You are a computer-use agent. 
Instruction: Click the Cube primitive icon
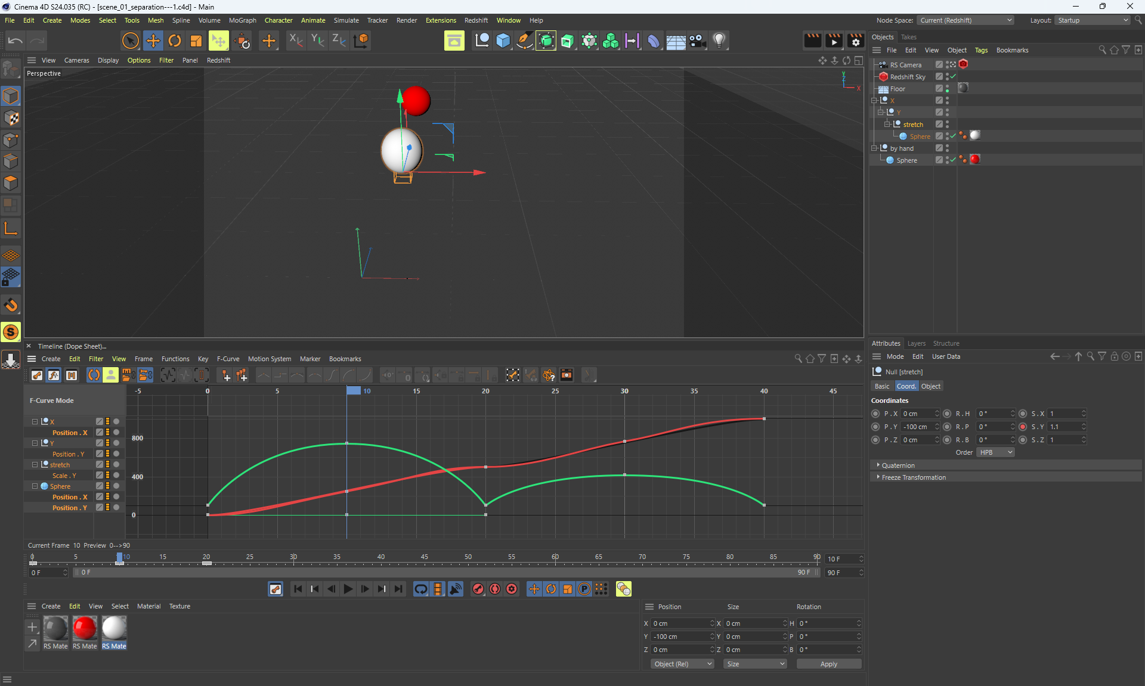pos(503,41)
